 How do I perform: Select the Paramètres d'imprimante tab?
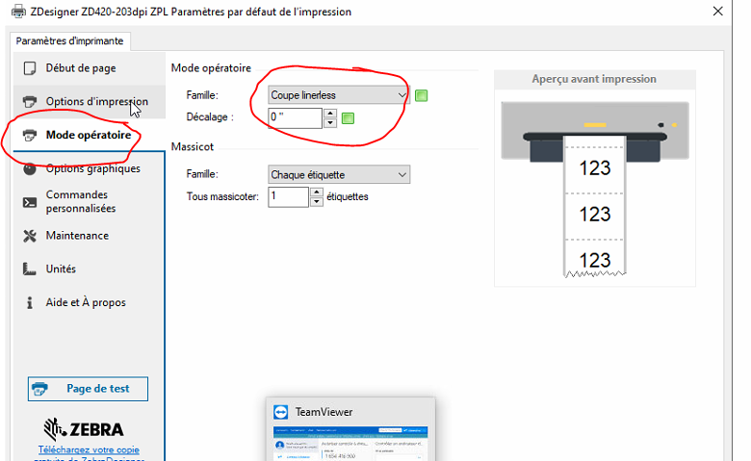[70, 40]
